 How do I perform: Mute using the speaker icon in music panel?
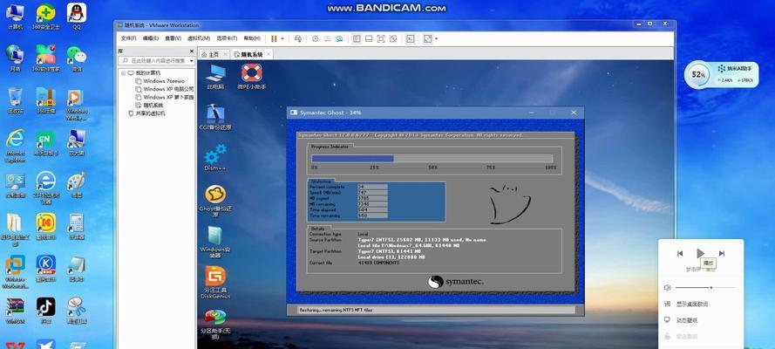(x=667, y=287)
